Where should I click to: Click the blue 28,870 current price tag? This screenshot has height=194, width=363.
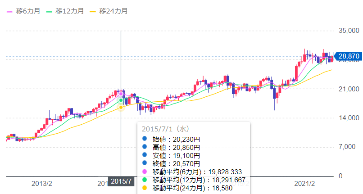click(x=348, y=56)
